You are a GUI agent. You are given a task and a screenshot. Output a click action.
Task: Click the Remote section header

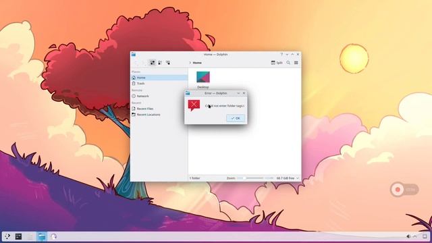pyautogui.click(x=136, y=90)
